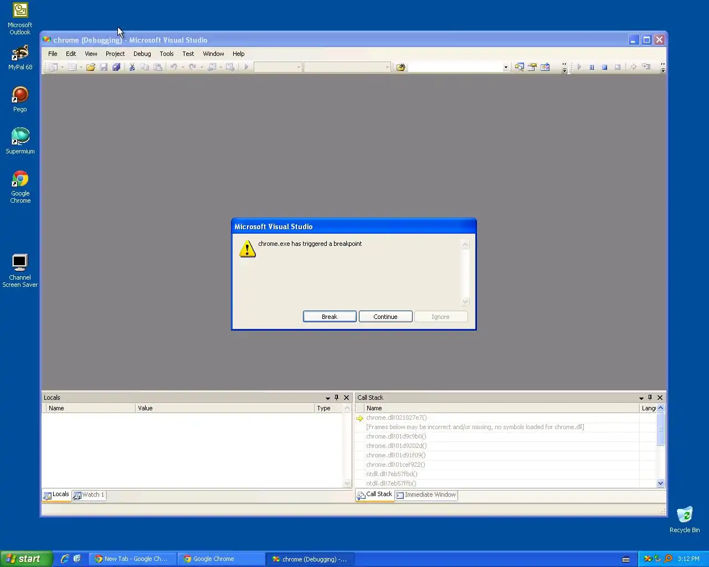Viewport: 709px width, 567px height.
Task: Click the Navigate Forward icon
Action: click(x=230, y=67)
